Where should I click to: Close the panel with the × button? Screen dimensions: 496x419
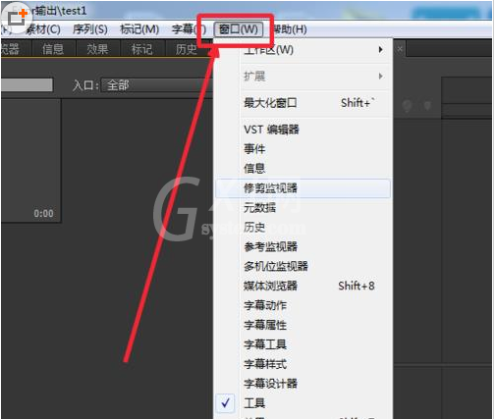coord(400,49)
